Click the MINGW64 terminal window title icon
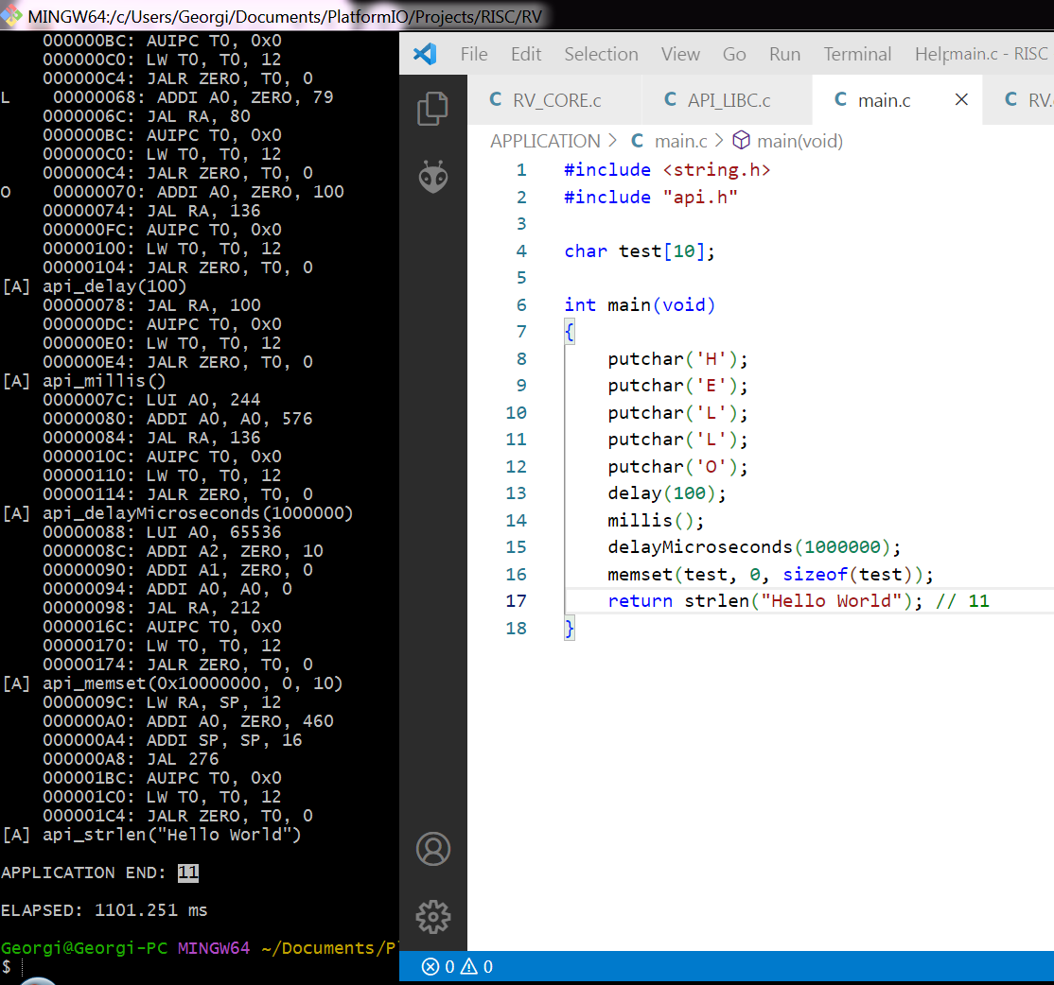 point(11,15)
